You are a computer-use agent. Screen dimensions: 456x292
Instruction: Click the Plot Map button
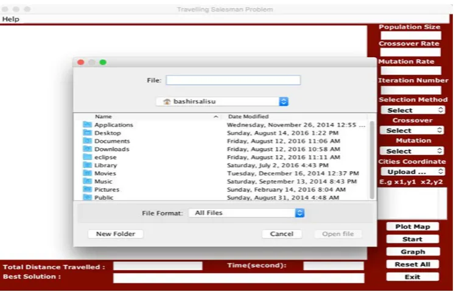(413, 227)
